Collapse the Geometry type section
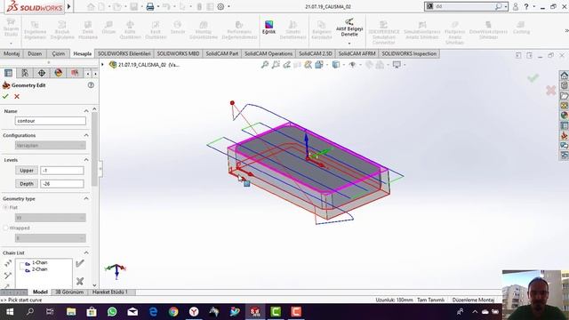The width and height of the screenshot is (569, 320). coord(86,198)
